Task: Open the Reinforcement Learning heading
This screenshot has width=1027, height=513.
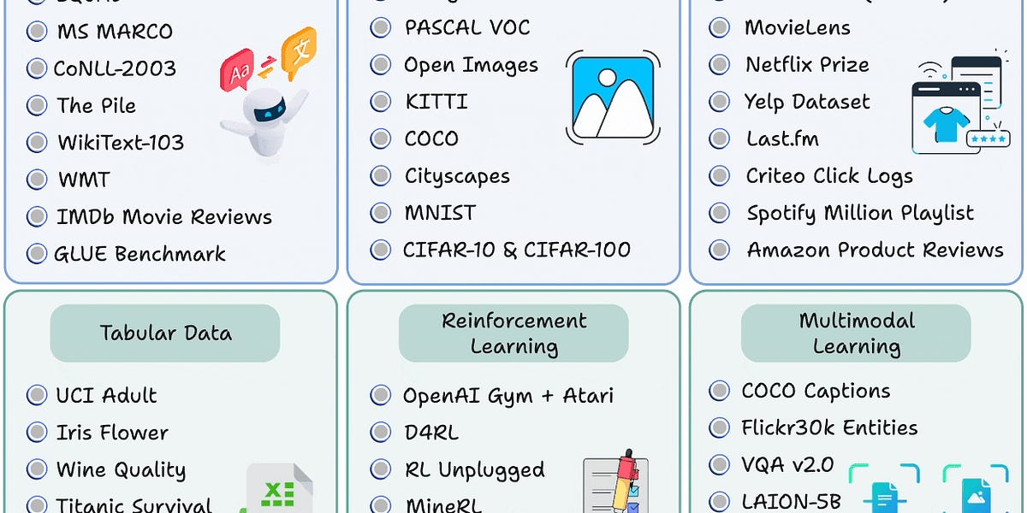Action: click(x=513, y=333)
